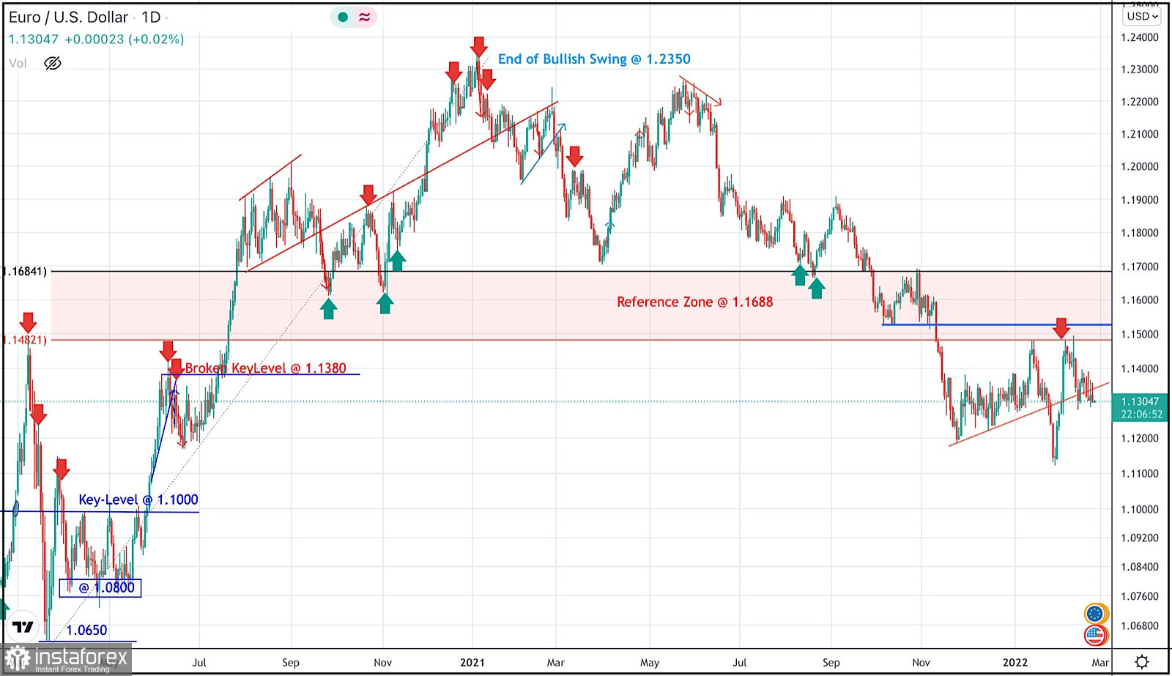Viewport: 1172px width, 676px height.
Task: Click the green market status dot
Action: 343,17
